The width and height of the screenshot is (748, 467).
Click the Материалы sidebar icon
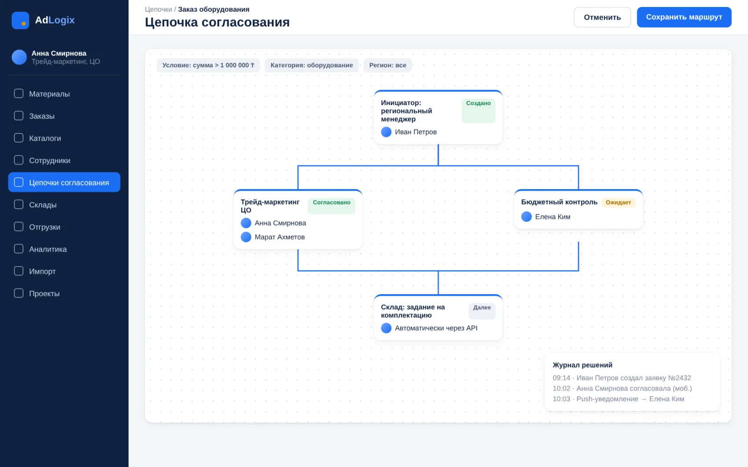click(x=19, y=93)
